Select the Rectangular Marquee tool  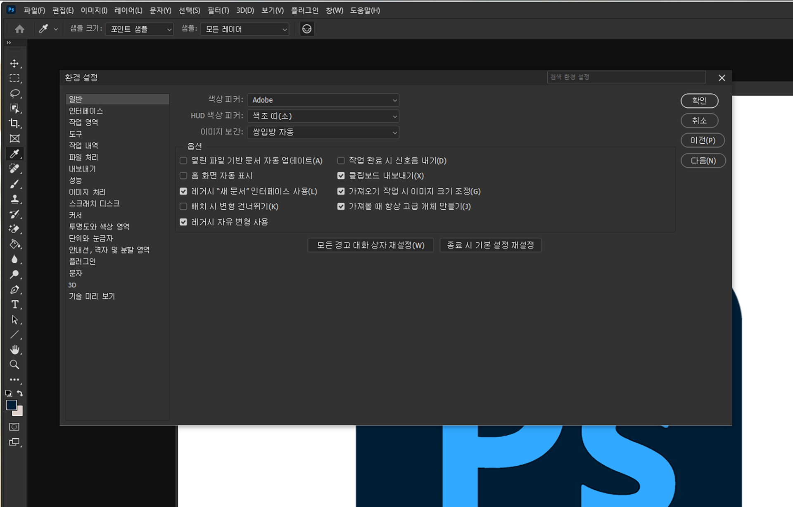pos(14,78)
